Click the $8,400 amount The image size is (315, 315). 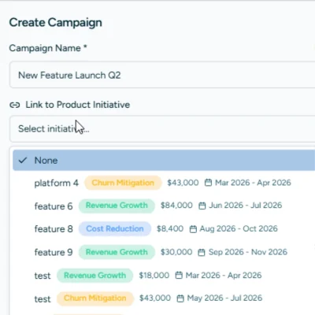pos(170,228)
